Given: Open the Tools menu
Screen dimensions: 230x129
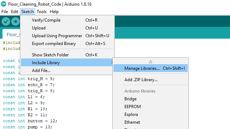Looking at the screenshot, I should pyautogui.click(x=42, y=12).
